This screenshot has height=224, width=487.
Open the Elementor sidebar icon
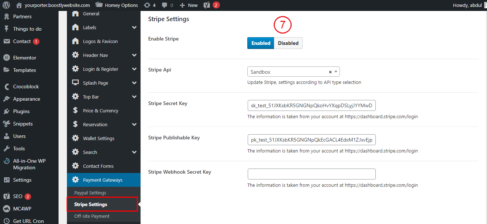coord(7,58)
